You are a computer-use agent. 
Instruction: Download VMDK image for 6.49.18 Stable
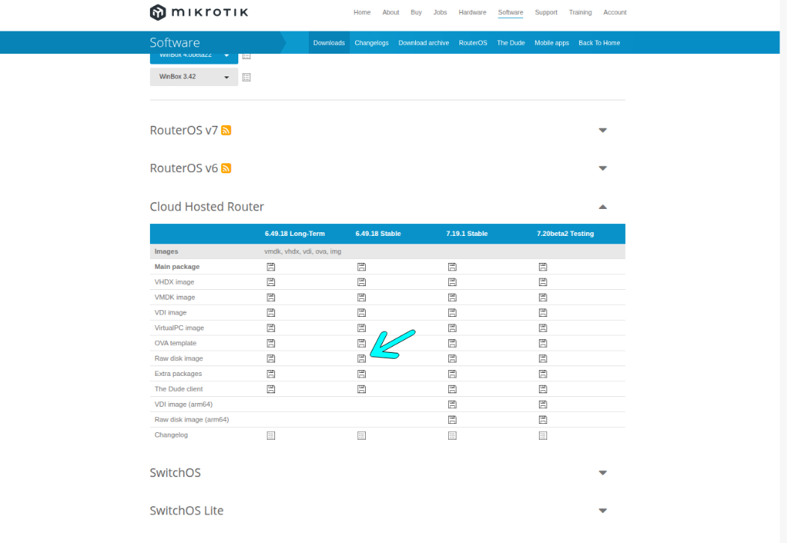(361, 297)
